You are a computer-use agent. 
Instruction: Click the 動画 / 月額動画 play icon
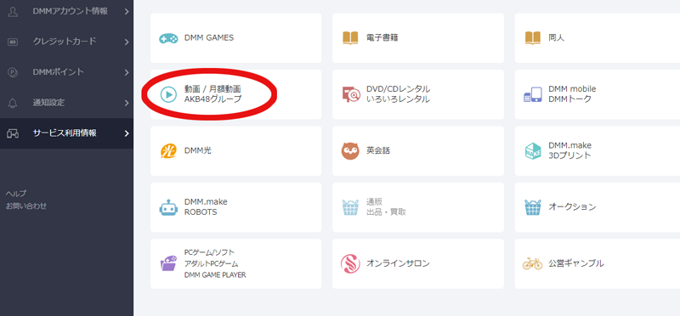pyautogui.click(x=168, y=94)
